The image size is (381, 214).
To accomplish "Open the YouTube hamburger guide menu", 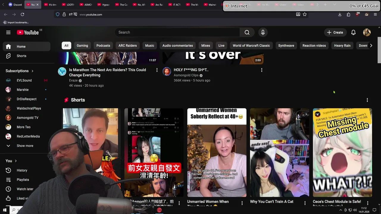I will (8, 32).
